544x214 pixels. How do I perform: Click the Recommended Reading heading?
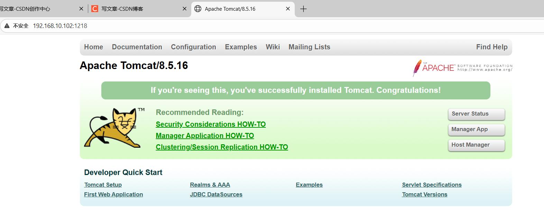pyautogui.click(x=200, y=113)
